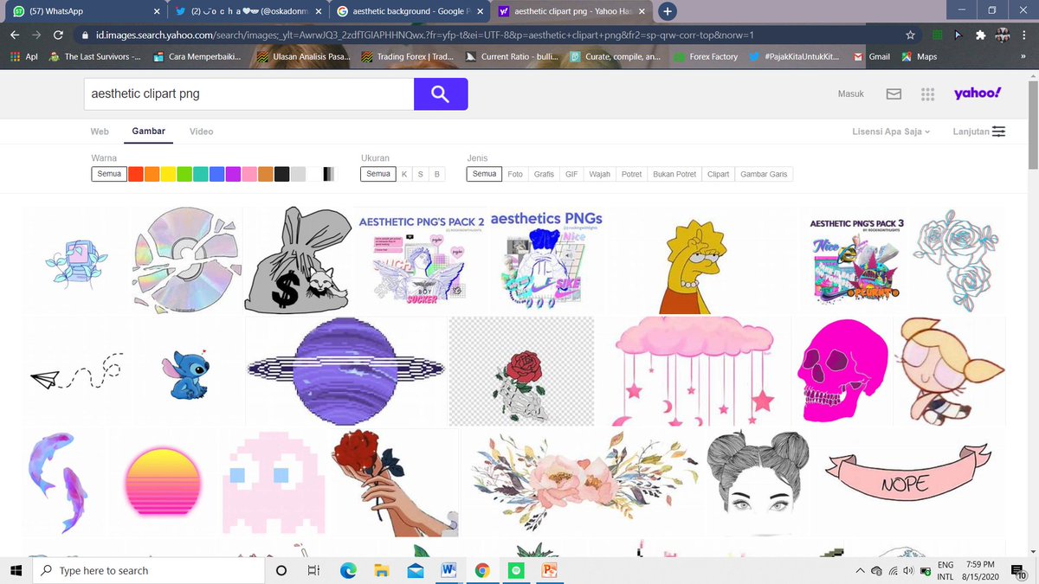Open the ENG INTL language selector
This screenshot has width=1039, height=584.
pyautogui.click(x=945, y=570)
